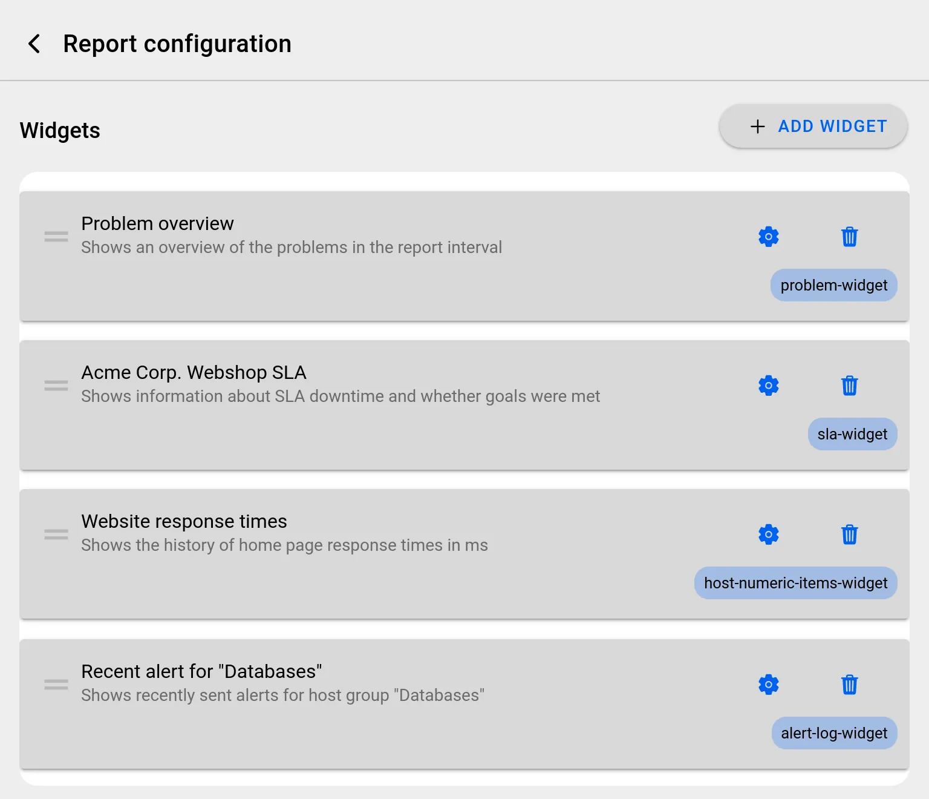Click description about recently sent alerts
The width and height of the screenshot is (929, 799).
click(x=282, y=695)
